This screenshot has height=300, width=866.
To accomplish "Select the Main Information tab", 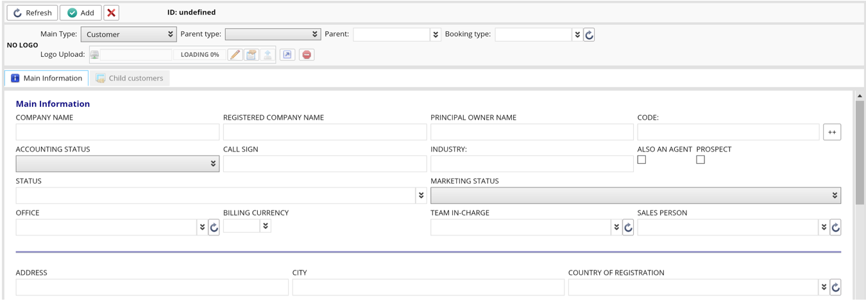I will pos(47,78).
